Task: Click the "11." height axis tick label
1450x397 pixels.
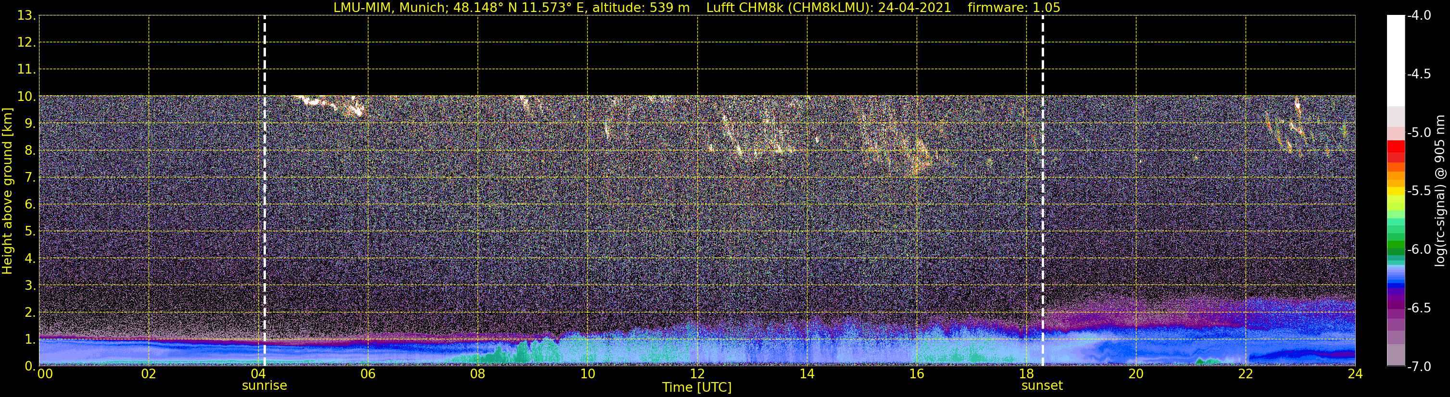Action: [26, 69]
